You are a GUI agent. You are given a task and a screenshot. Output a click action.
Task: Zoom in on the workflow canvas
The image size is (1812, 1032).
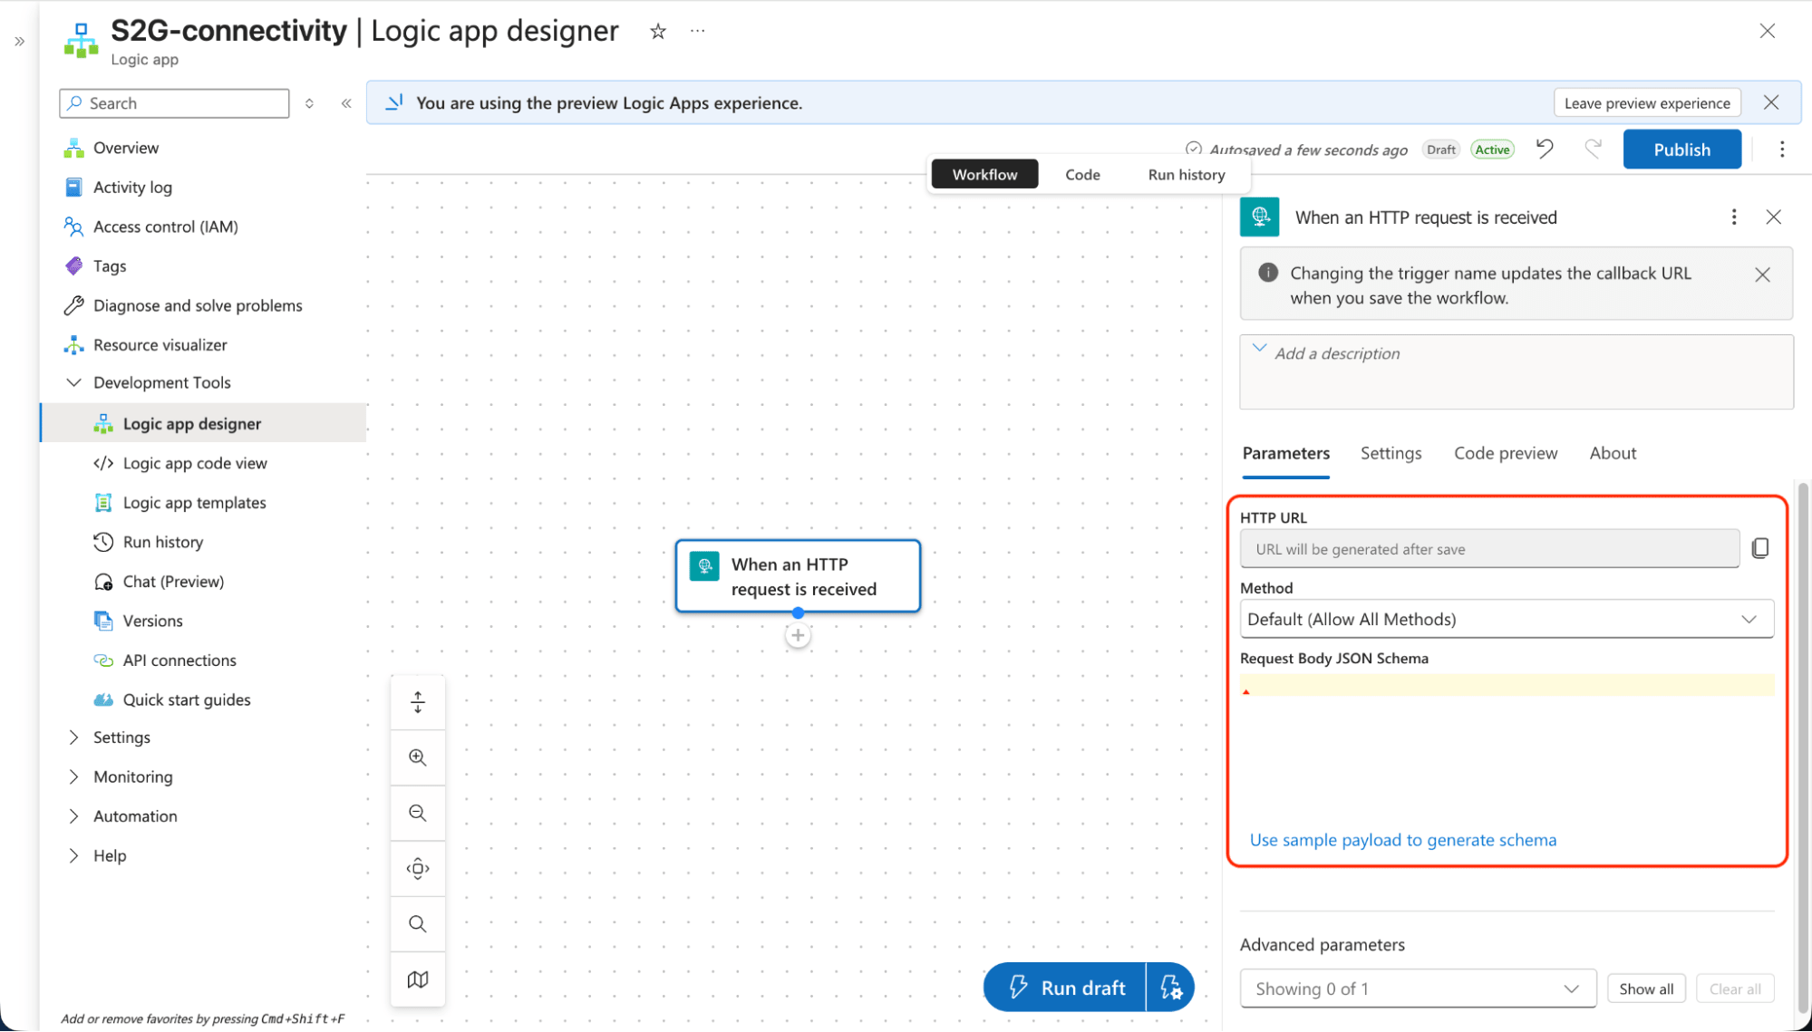(418, 757)
